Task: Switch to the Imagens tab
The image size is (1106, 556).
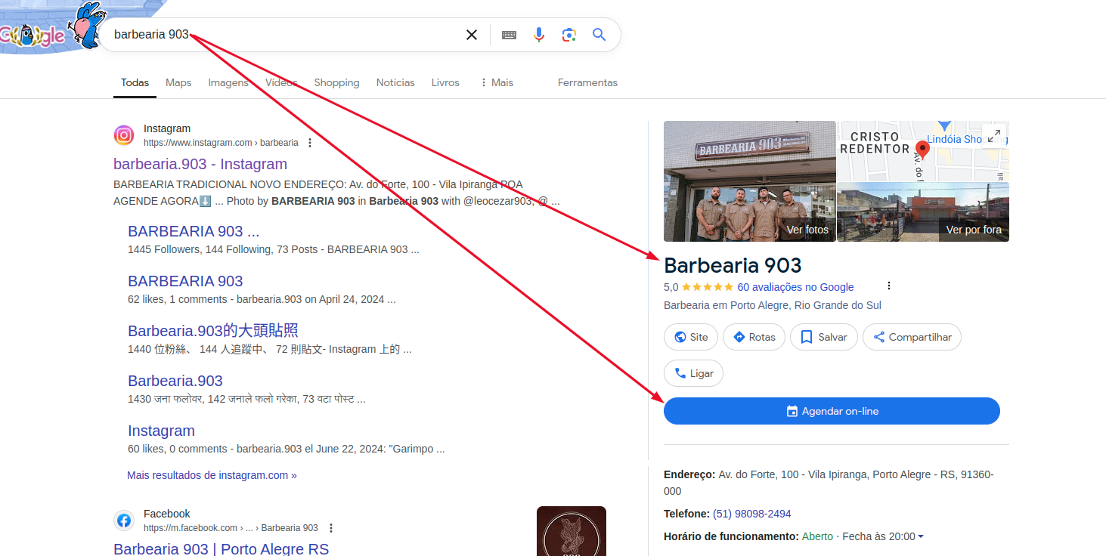Action: click(228, 82)
